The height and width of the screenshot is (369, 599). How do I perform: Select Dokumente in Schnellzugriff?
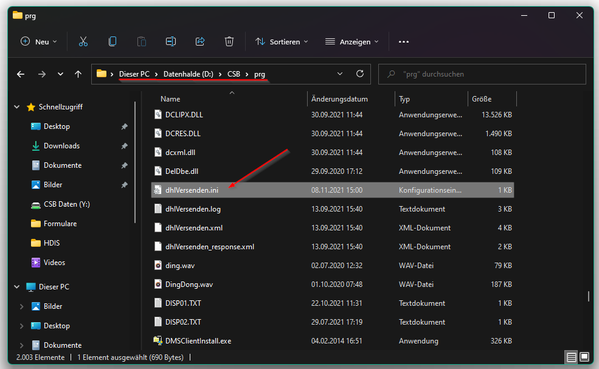click(63, 165)
